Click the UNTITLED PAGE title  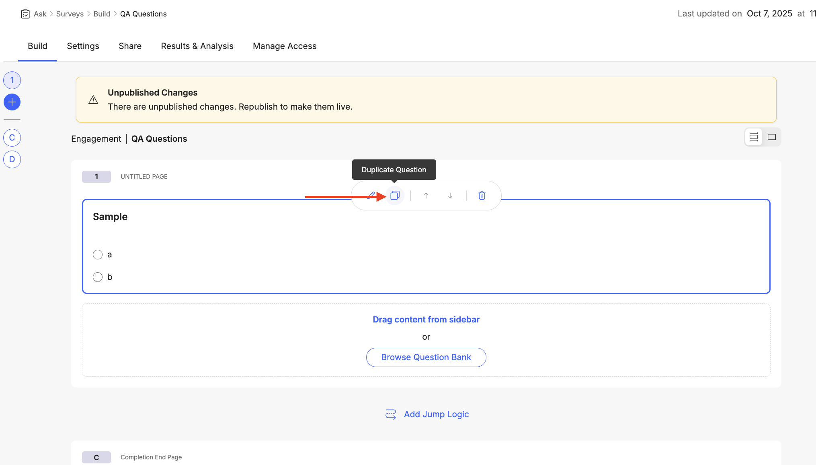tap(144, 177)
